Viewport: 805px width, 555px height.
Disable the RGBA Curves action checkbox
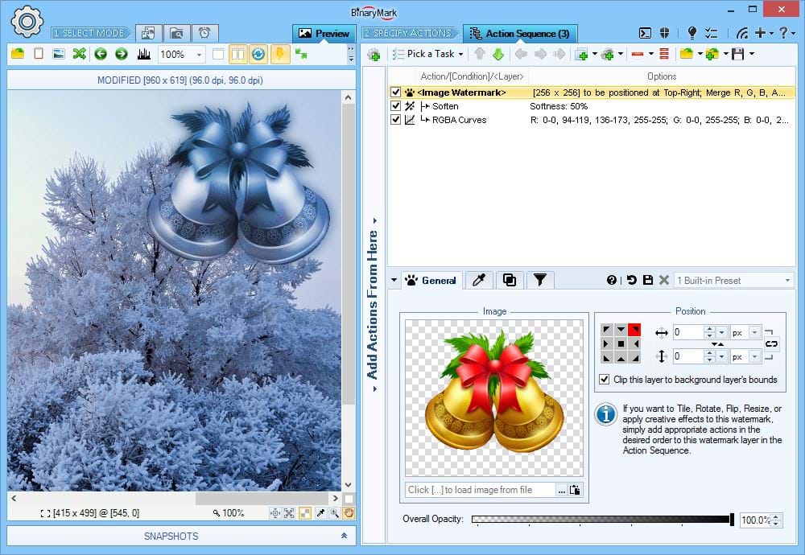tap(395, 120)
